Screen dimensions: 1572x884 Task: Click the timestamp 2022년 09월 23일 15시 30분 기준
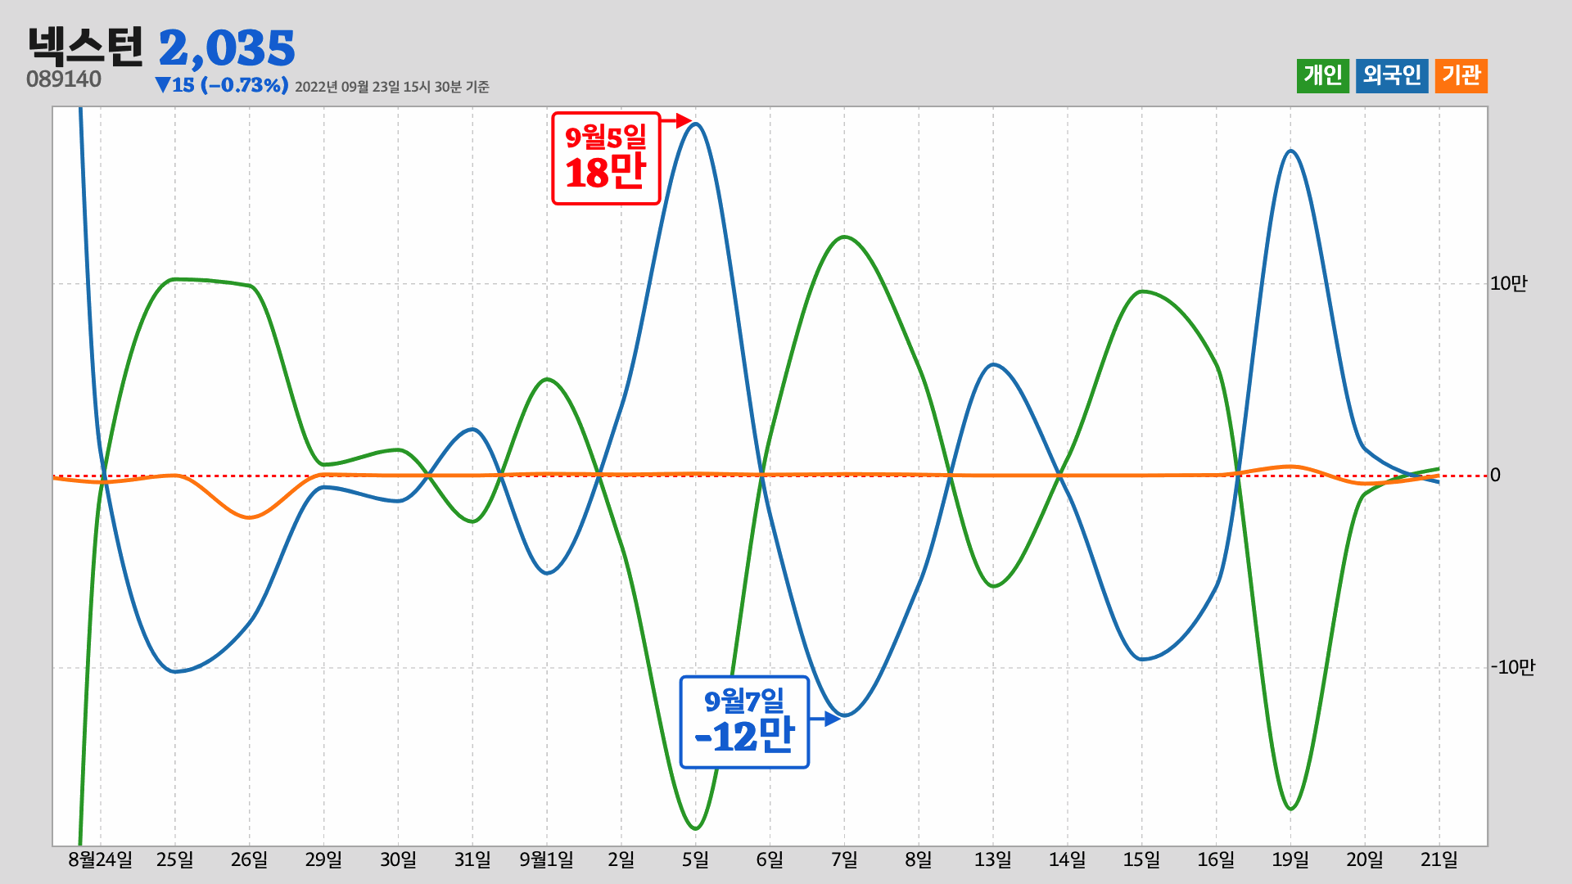click(392, 87)
